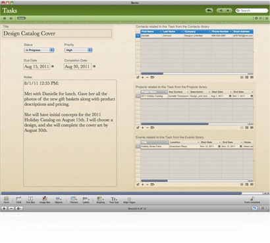Go to previous record arrow

(221, 11)
